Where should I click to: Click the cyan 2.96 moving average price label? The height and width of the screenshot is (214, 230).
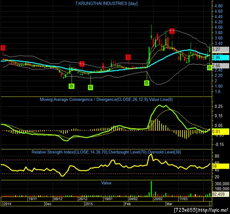(221, 57)
